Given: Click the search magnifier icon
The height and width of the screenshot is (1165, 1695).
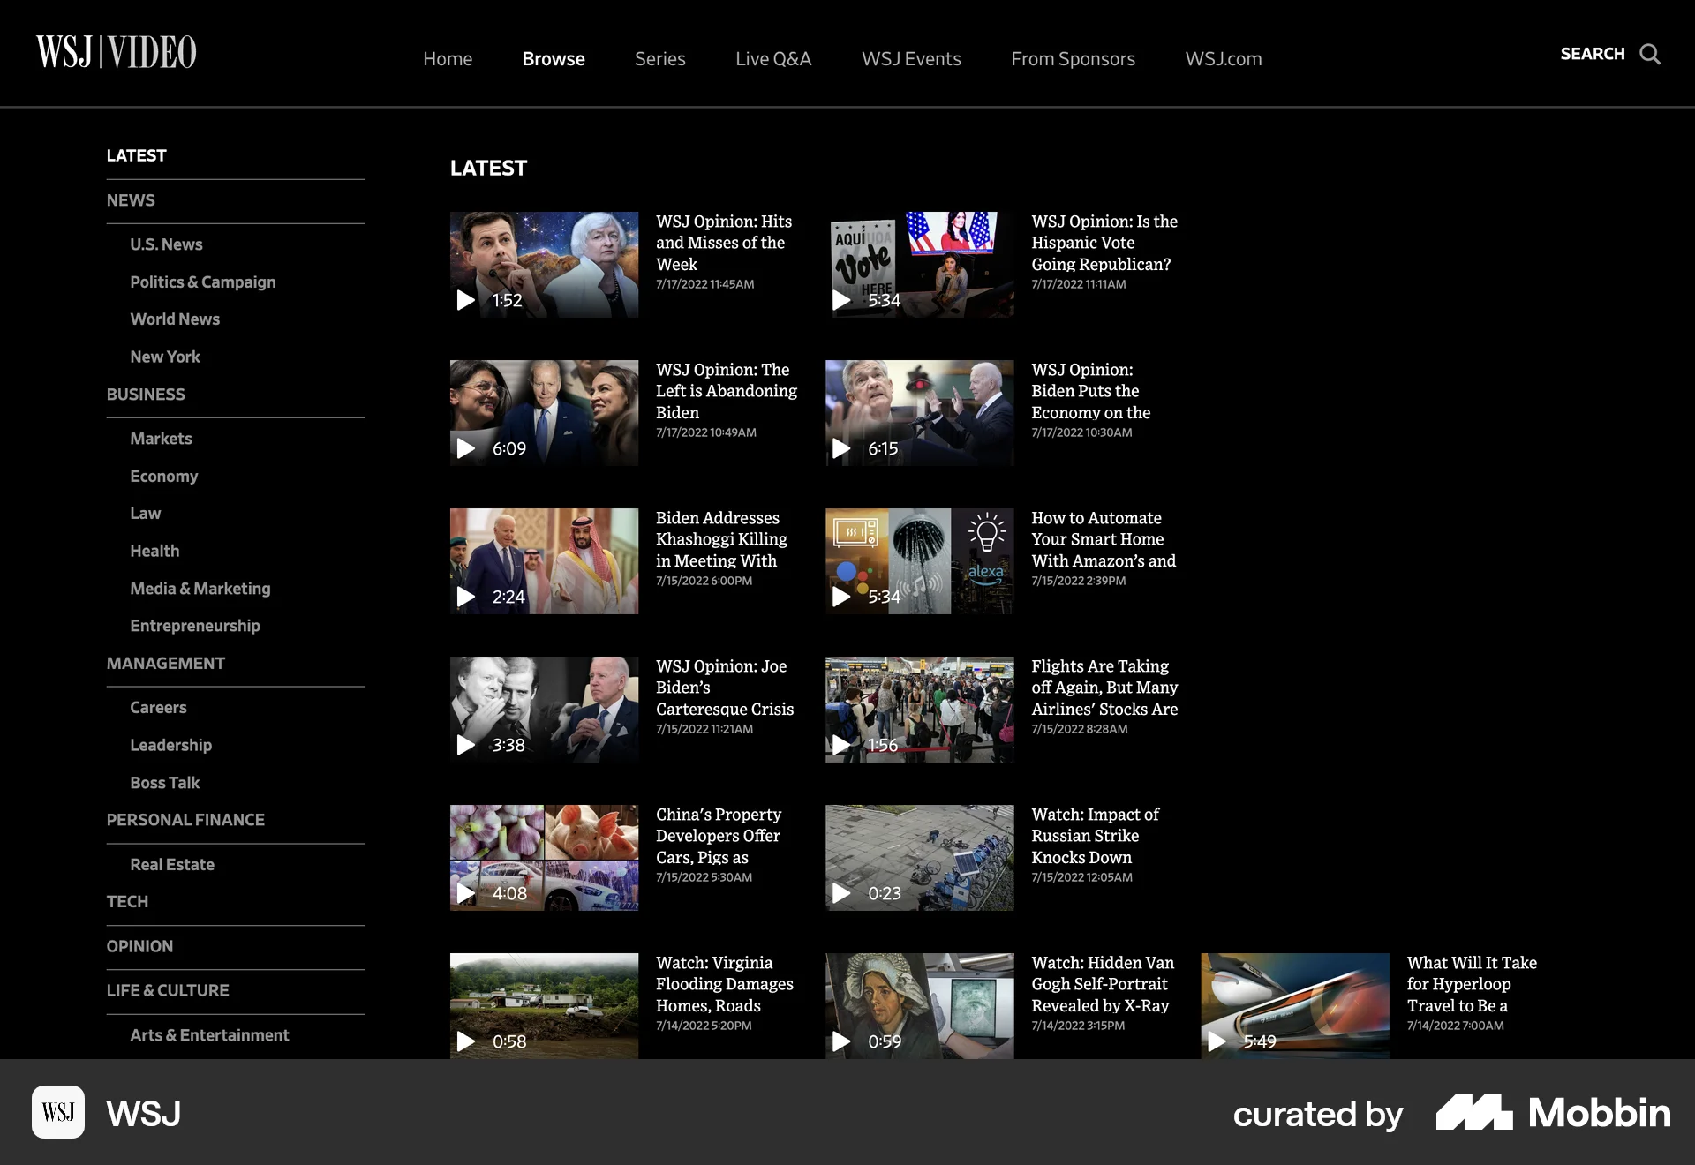Looking at the screenshot, I should 1650,55.
